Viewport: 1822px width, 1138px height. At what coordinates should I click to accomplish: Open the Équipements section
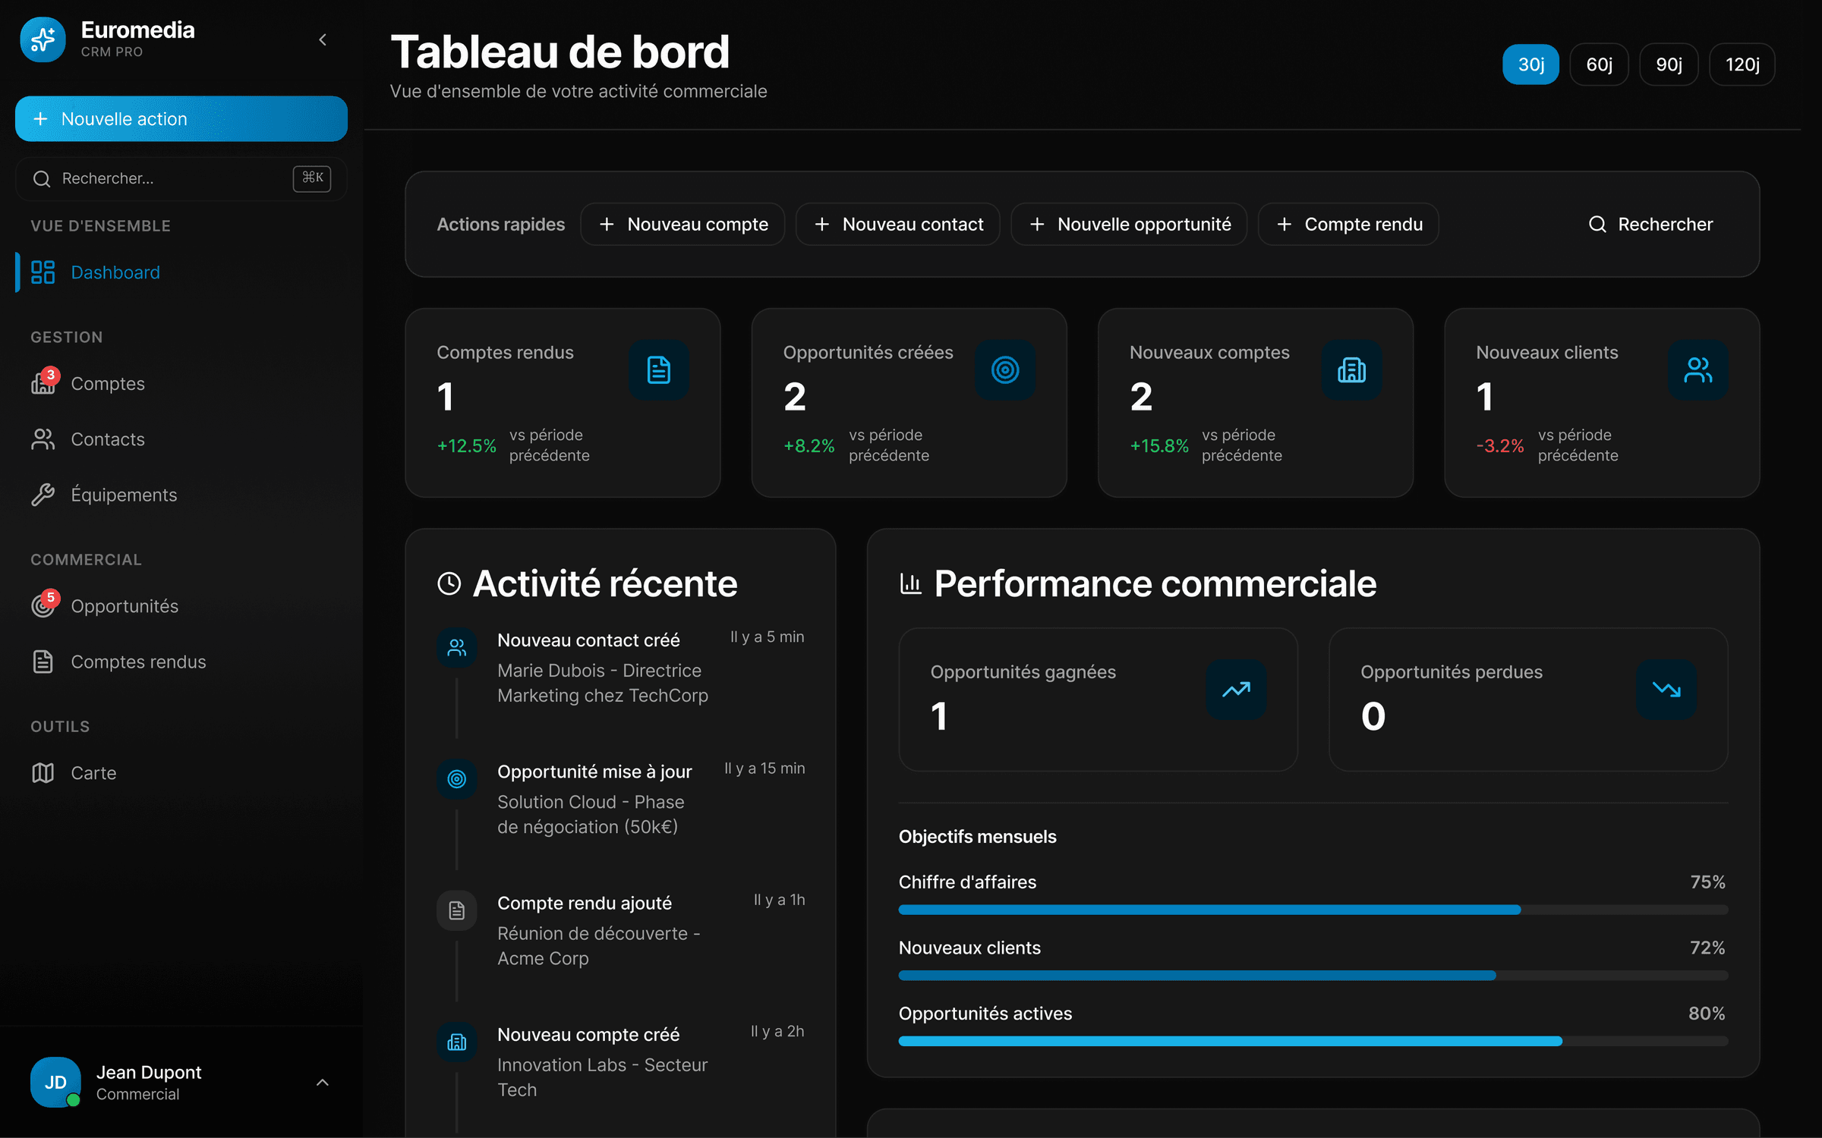181,495
